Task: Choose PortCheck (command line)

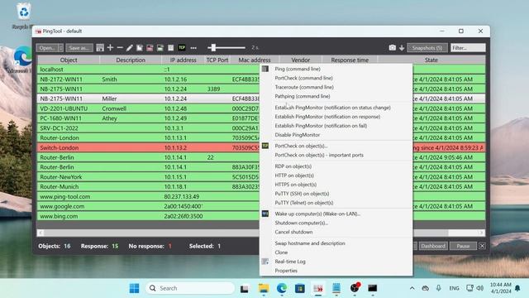Action: 303,78
